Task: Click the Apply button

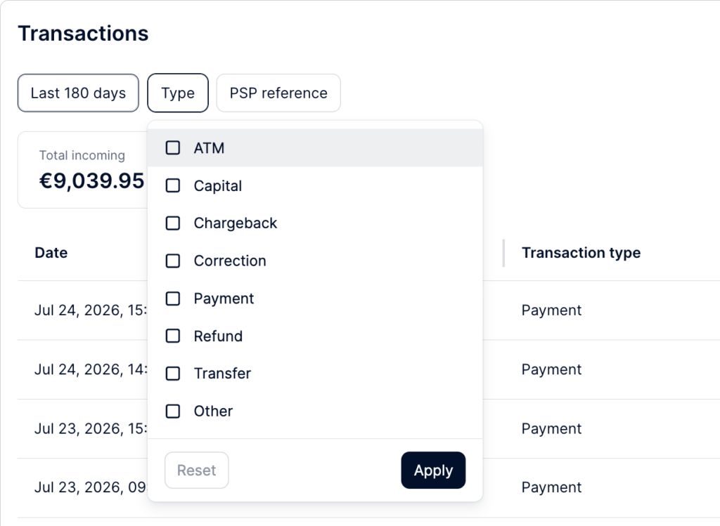Action: (x=433, y=470)
